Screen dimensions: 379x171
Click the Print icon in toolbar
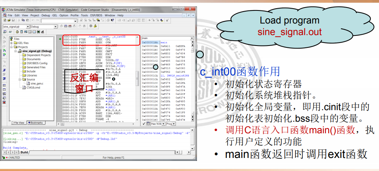[108, 20]
